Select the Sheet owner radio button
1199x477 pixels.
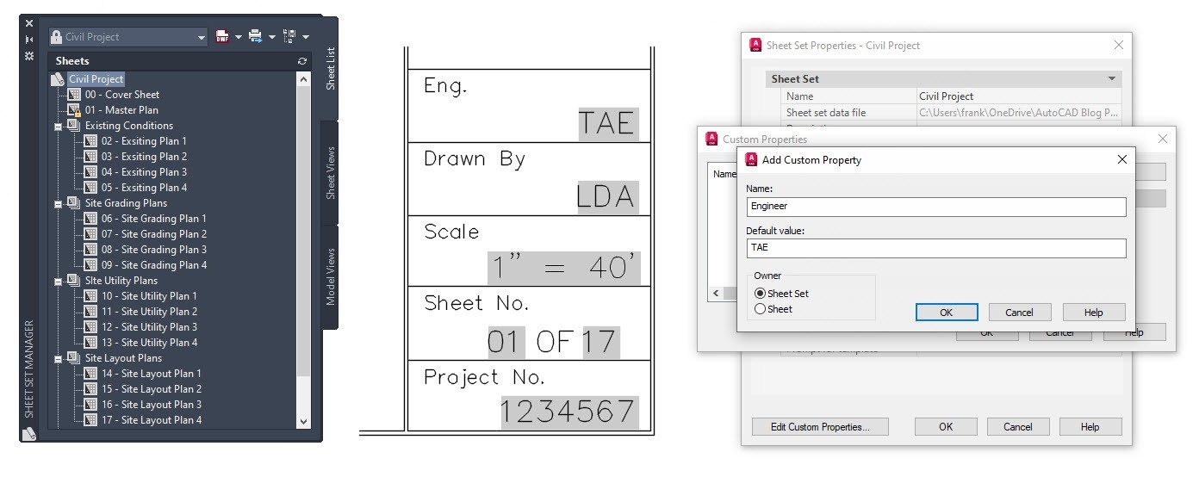point(760,309)
